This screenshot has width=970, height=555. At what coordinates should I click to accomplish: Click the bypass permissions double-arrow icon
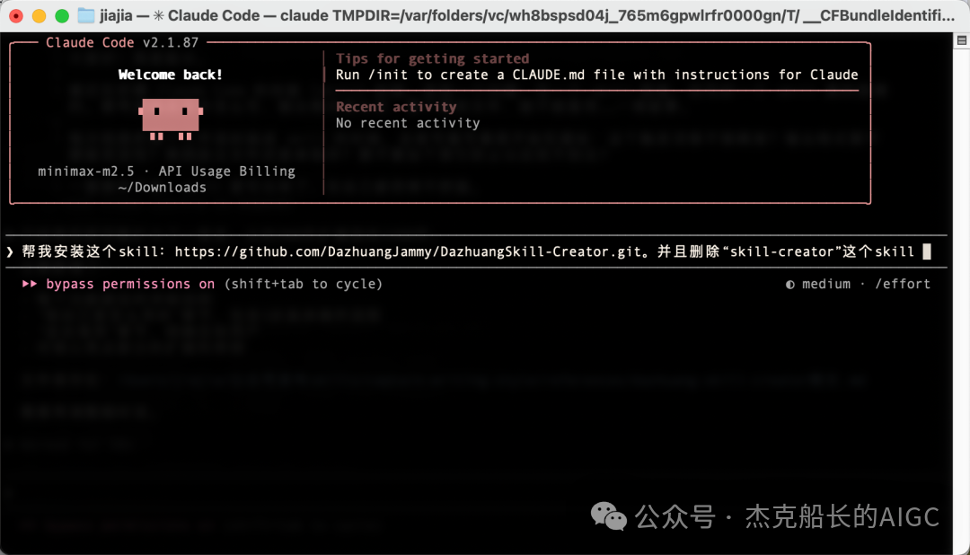pos(29,284)
